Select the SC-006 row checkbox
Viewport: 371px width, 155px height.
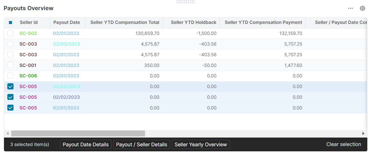click(10, 76)
